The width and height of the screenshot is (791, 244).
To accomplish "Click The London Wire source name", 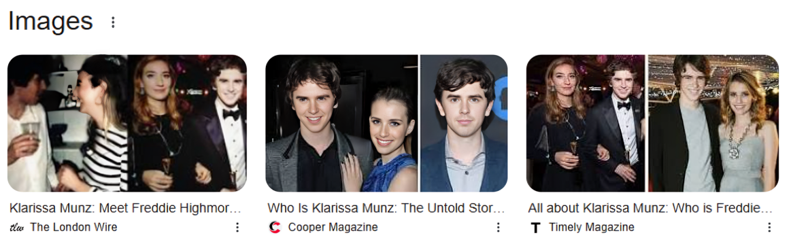I will point(73,228).
